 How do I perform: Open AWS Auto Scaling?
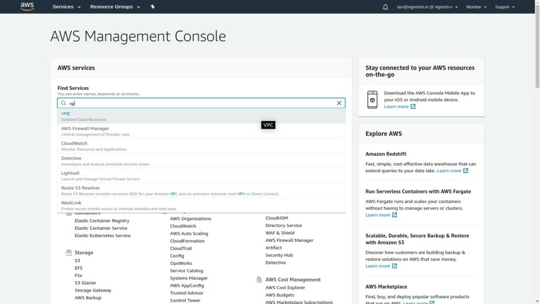189,233
